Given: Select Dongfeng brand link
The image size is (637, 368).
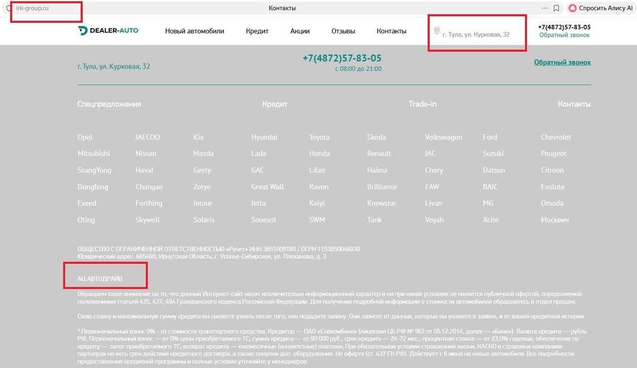Looking at the screenshot, I should pyautogui.click(x=93, y=187).
